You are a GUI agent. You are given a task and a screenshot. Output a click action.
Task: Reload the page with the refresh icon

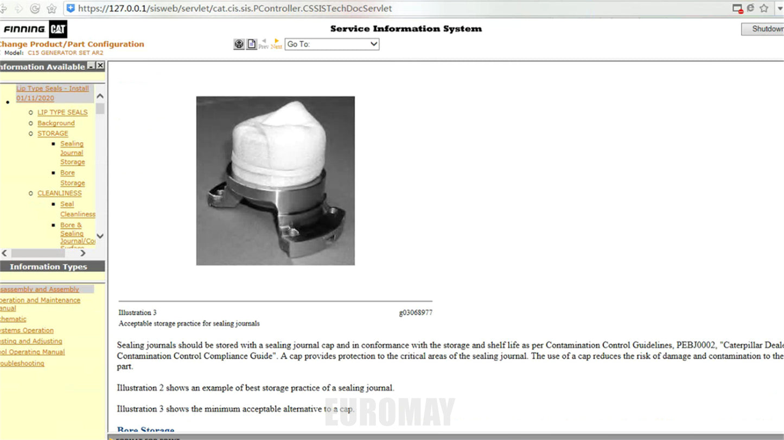coord(35,9)
